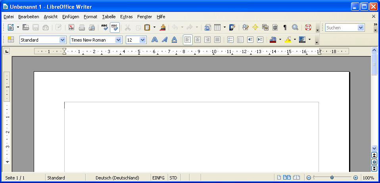
Task: Open the Gallery icon
Action: [x=265, y=27]
